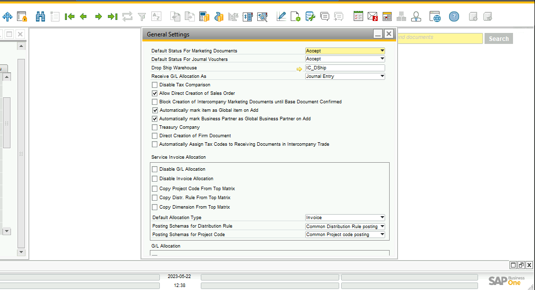Enable Disable Tax Comparison checkbox
535x290 pixels.
(x=154, y=85)
